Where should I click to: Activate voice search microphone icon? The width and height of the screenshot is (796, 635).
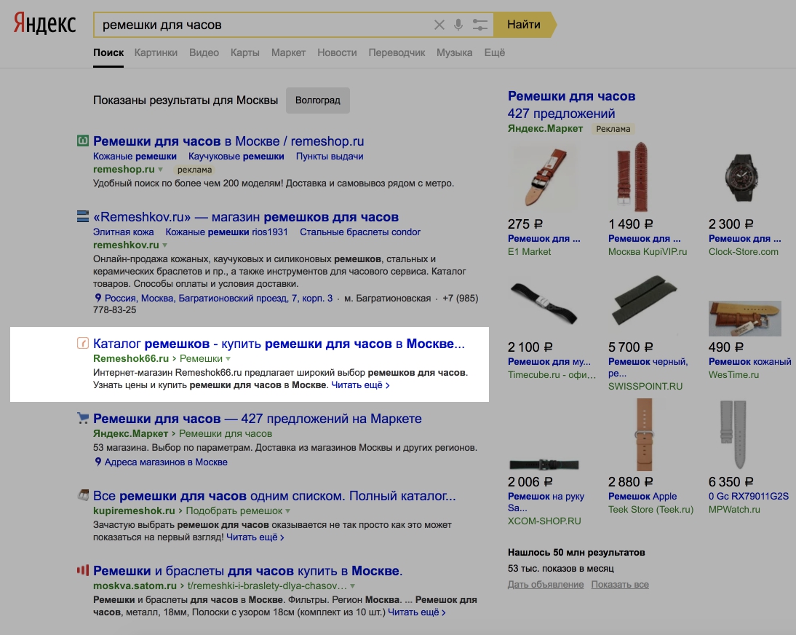[458, 25]
